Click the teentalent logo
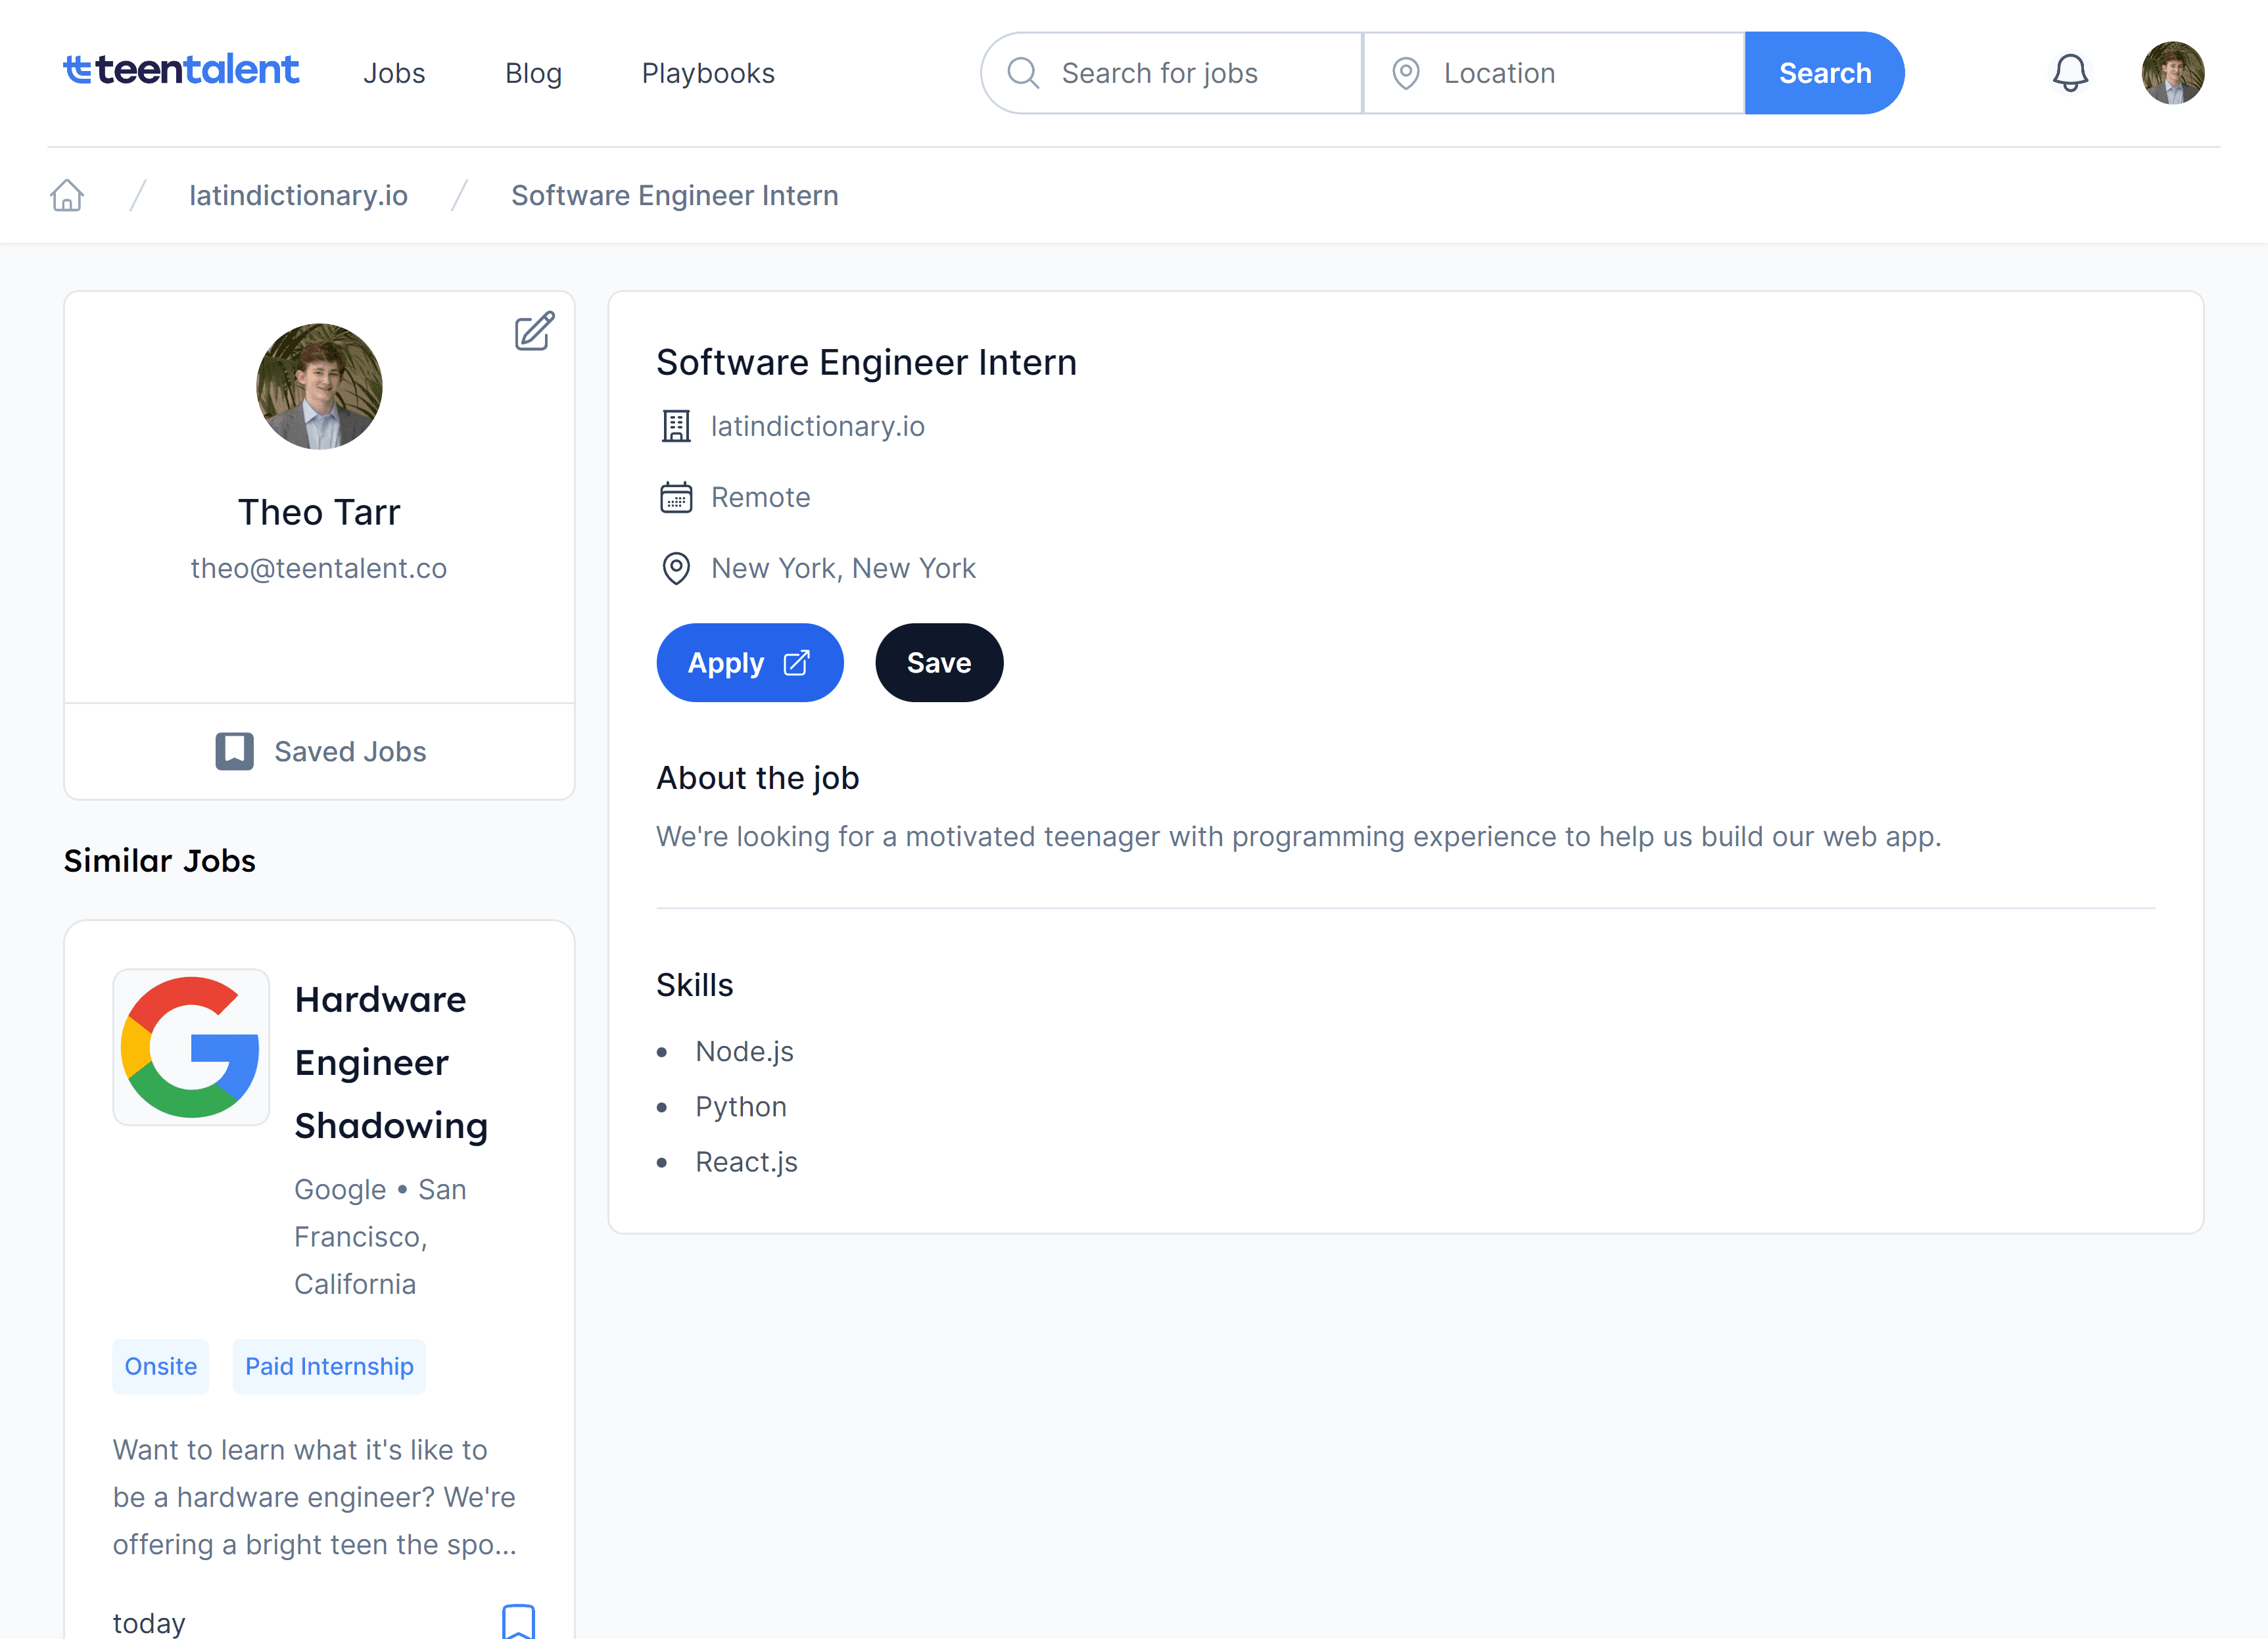Viewport: 2268px width, 1639px height. click(x=181, y=70)
